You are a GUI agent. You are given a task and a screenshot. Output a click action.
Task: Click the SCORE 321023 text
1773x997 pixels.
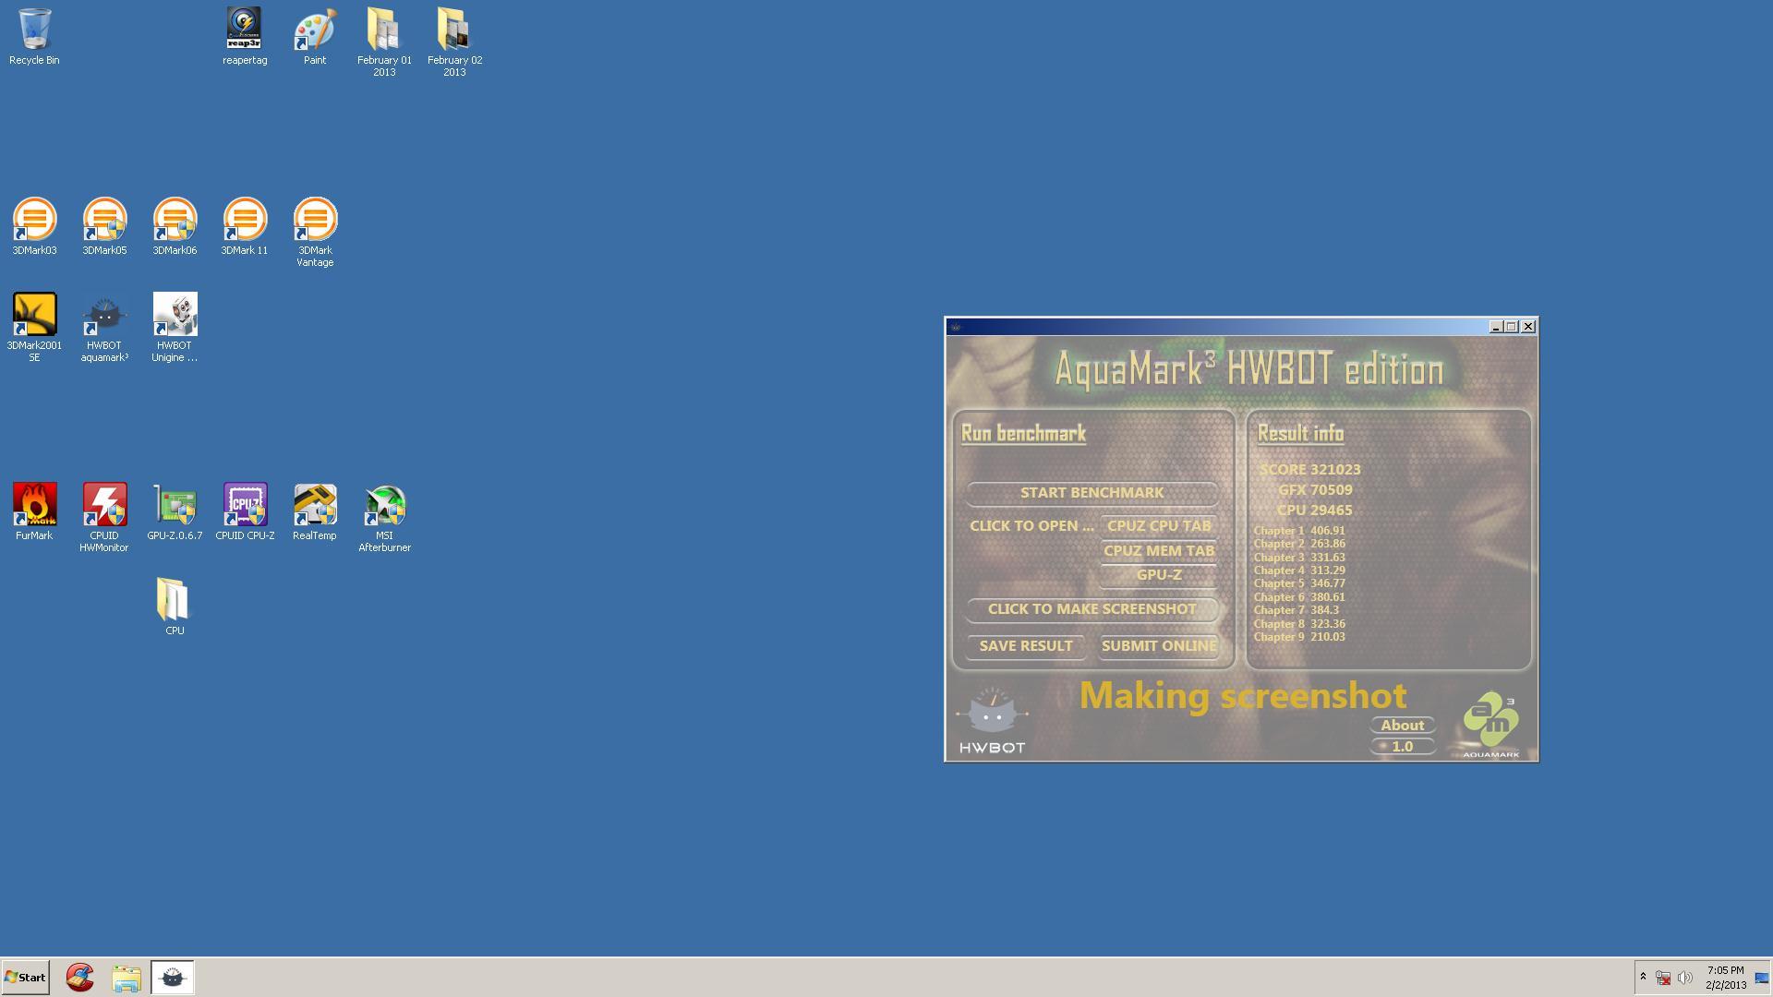coord(1309,469)
